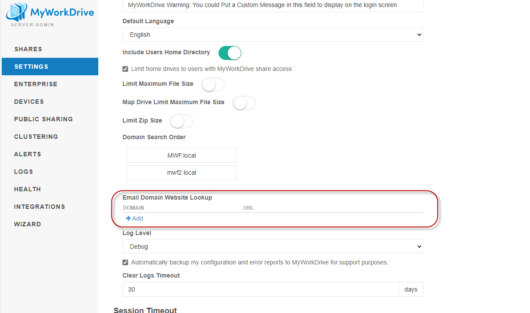Disable Include Users Home Directory
The height and width of the screenshot is (313, 530).
click(229, 53)
